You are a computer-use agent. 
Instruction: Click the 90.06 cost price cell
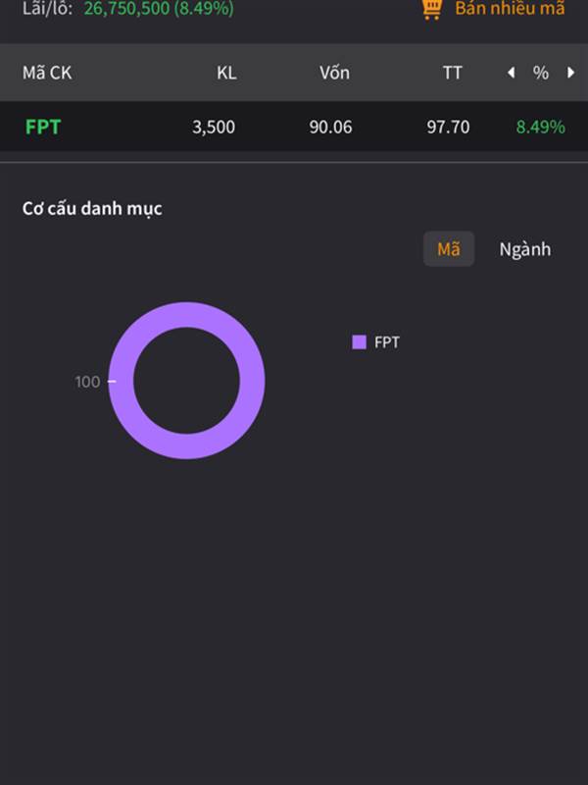(x=330, y=127)
